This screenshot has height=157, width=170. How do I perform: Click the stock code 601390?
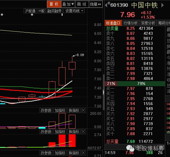coord(119,5)
